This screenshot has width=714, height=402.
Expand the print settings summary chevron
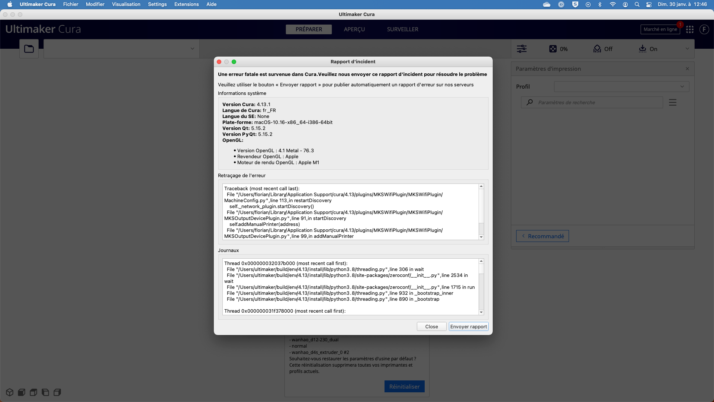coord(687,49)
